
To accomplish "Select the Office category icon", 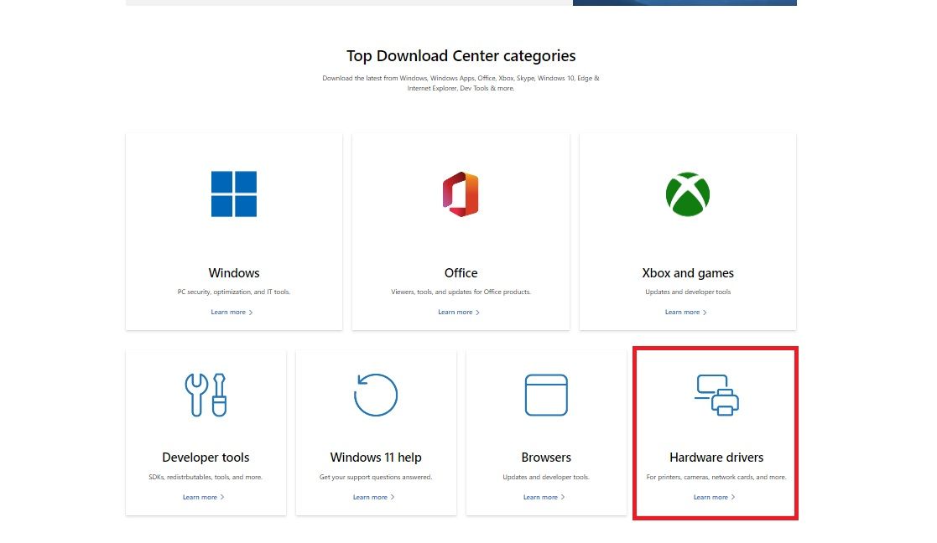I will pos(461,194).
